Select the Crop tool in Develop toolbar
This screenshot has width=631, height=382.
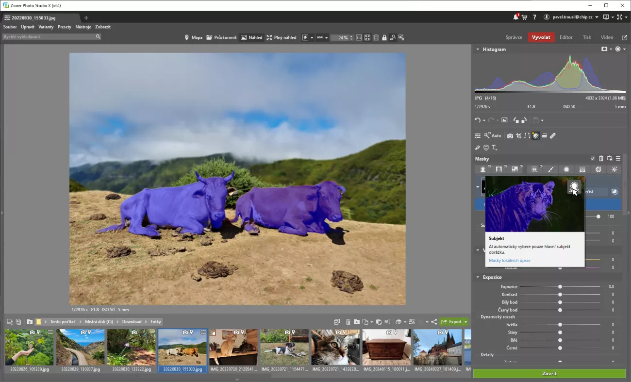point(519,136)
